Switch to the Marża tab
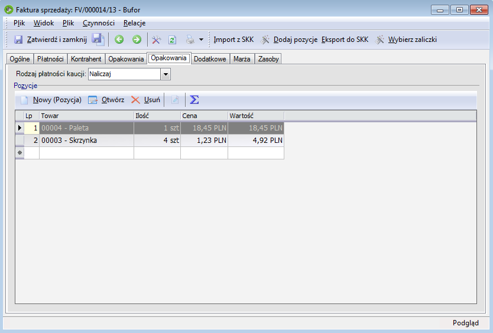This screenshot has width=493, height=333. [242, 59]
